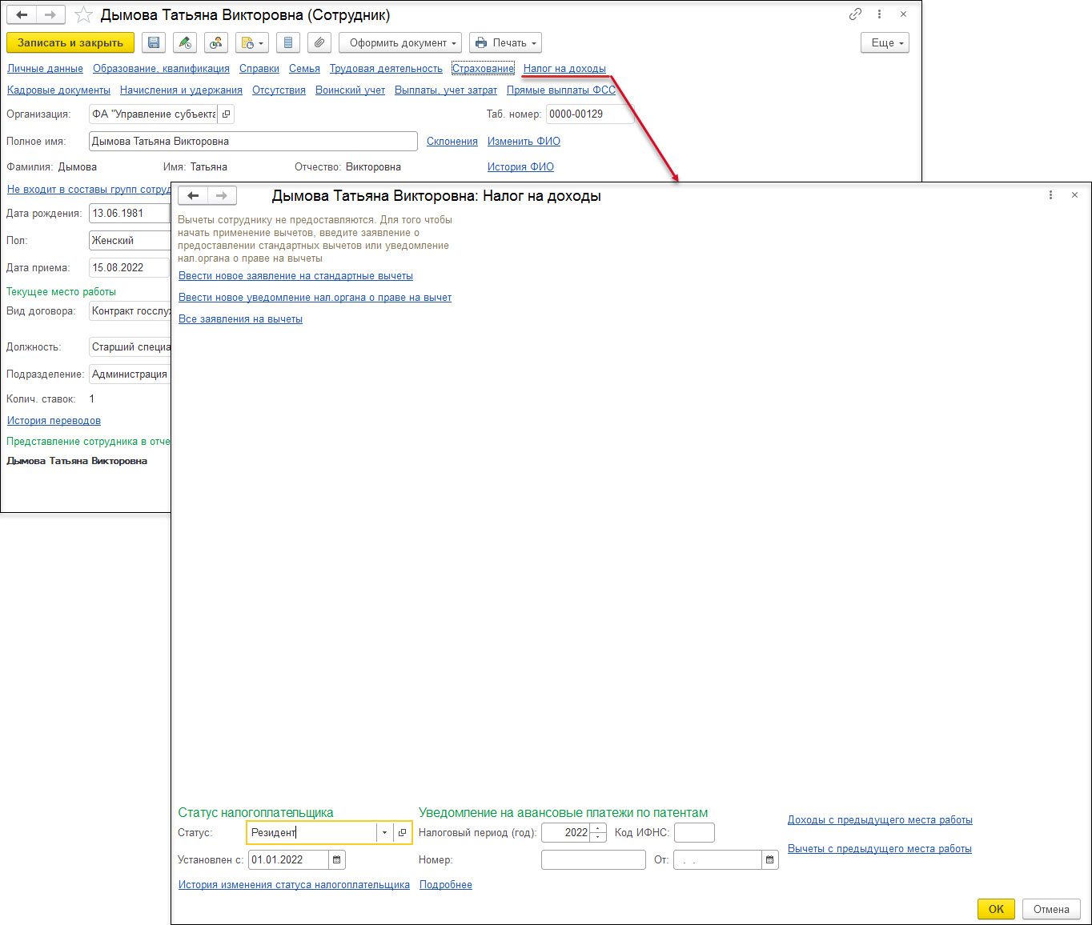Expand the Статус dropdown arrow
This screenshot has width=1092, height=925.
[x=384, y=833]
